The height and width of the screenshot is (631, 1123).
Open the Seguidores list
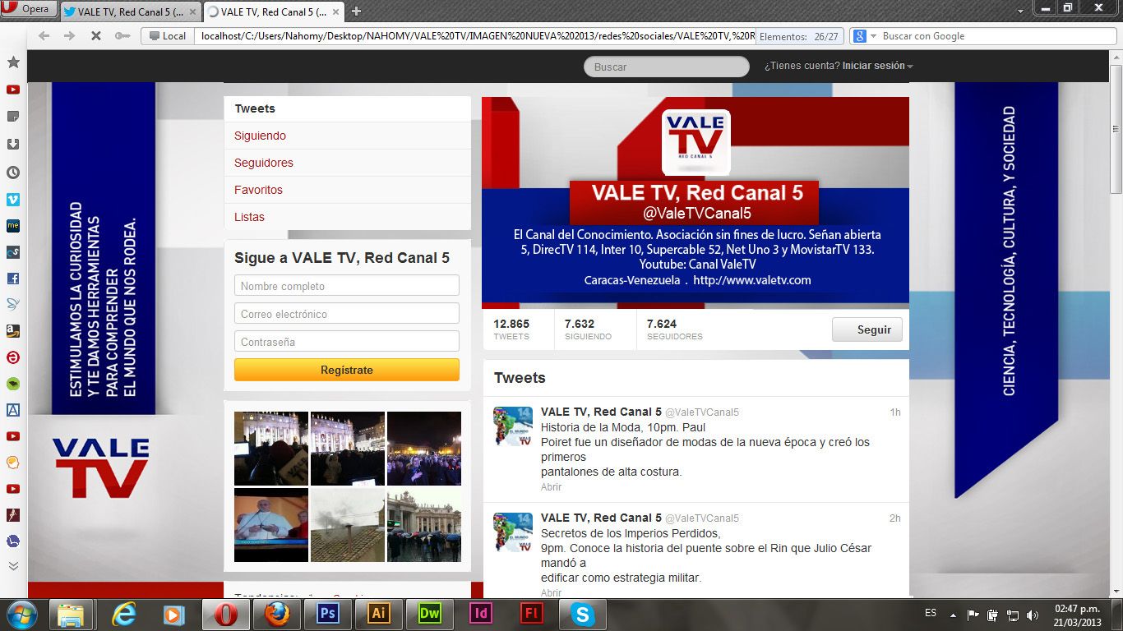click(x=347, y=163)
